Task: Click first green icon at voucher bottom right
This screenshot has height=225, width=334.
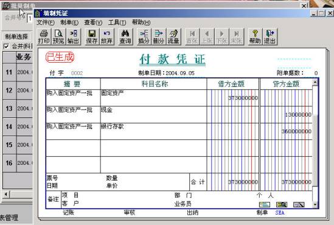Action: (x=265, y=204)
